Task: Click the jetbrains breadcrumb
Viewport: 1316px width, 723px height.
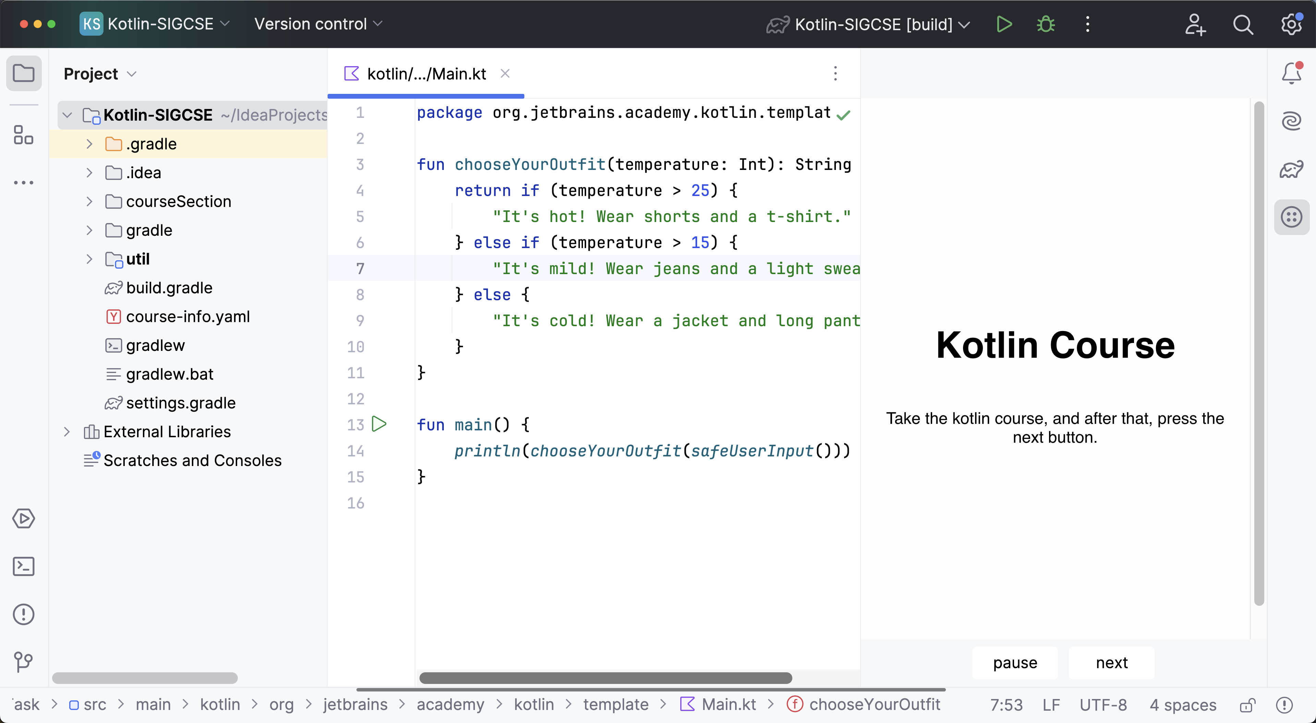Action: [355, 704]
